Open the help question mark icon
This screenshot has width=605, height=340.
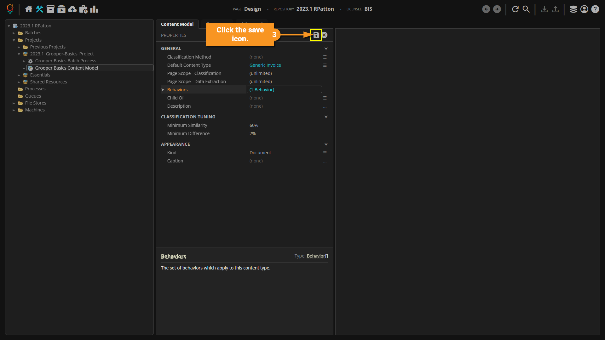point(595,9)
